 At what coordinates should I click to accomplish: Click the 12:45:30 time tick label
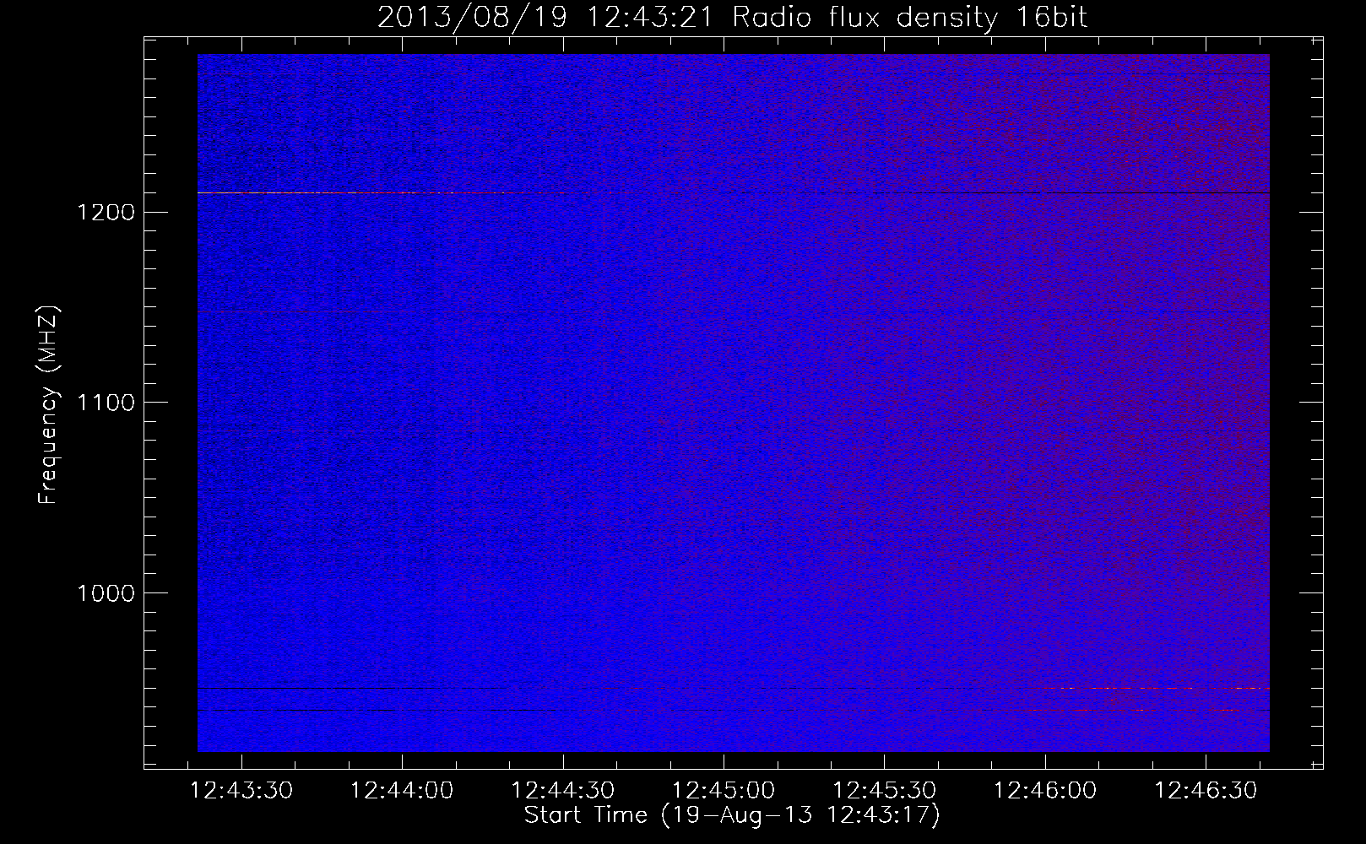[885, 791]
